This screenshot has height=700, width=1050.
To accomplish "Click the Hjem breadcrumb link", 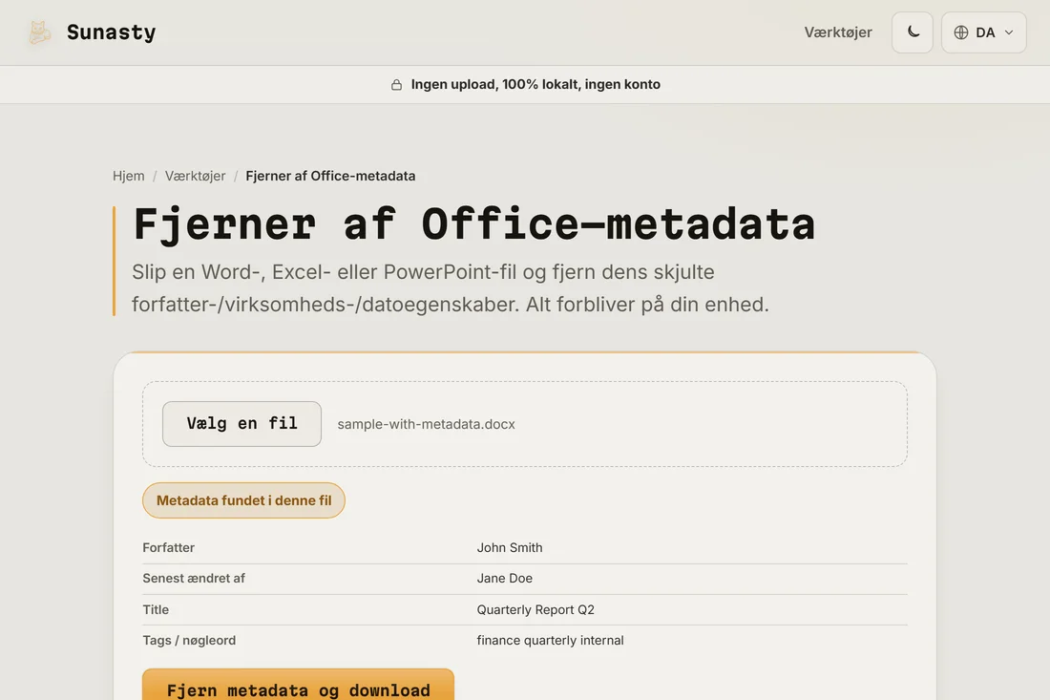I will (x=129, y=176).
